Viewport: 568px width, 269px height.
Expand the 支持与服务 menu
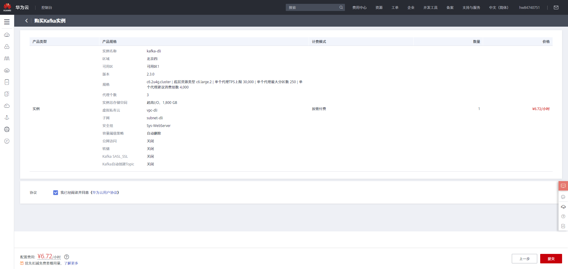point(471,8)
